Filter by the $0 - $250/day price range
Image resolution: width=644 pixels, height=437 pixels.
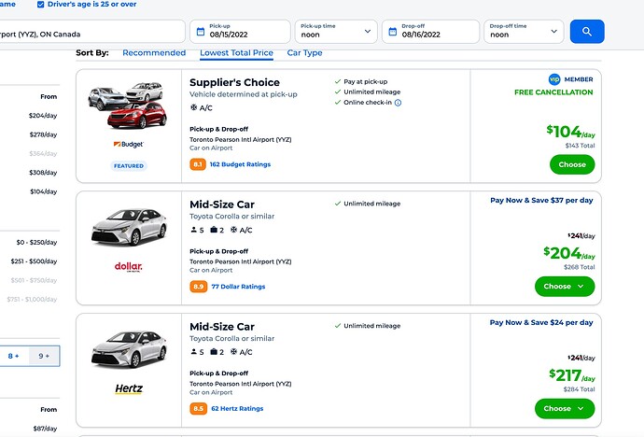(x=36, y=243)
